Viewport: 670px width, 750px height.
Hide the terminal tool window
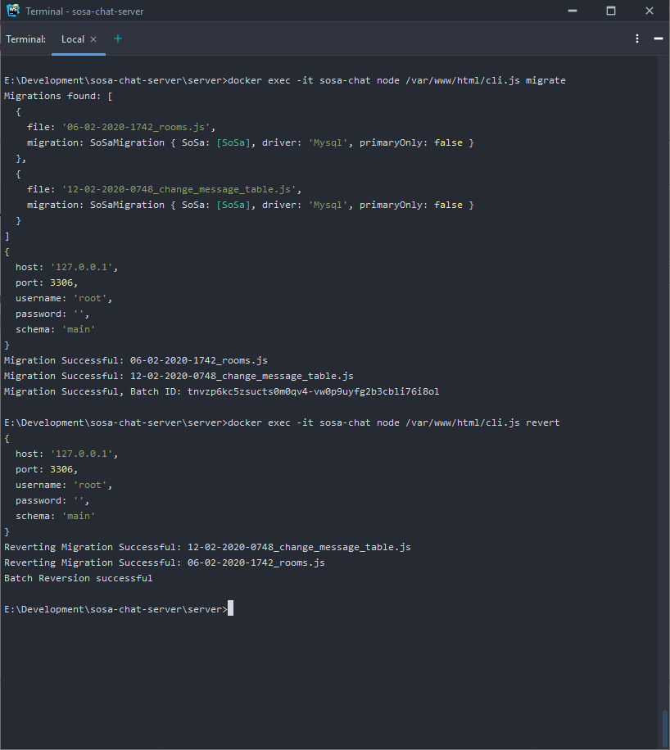pyautogui.click(x=659, y=38)
